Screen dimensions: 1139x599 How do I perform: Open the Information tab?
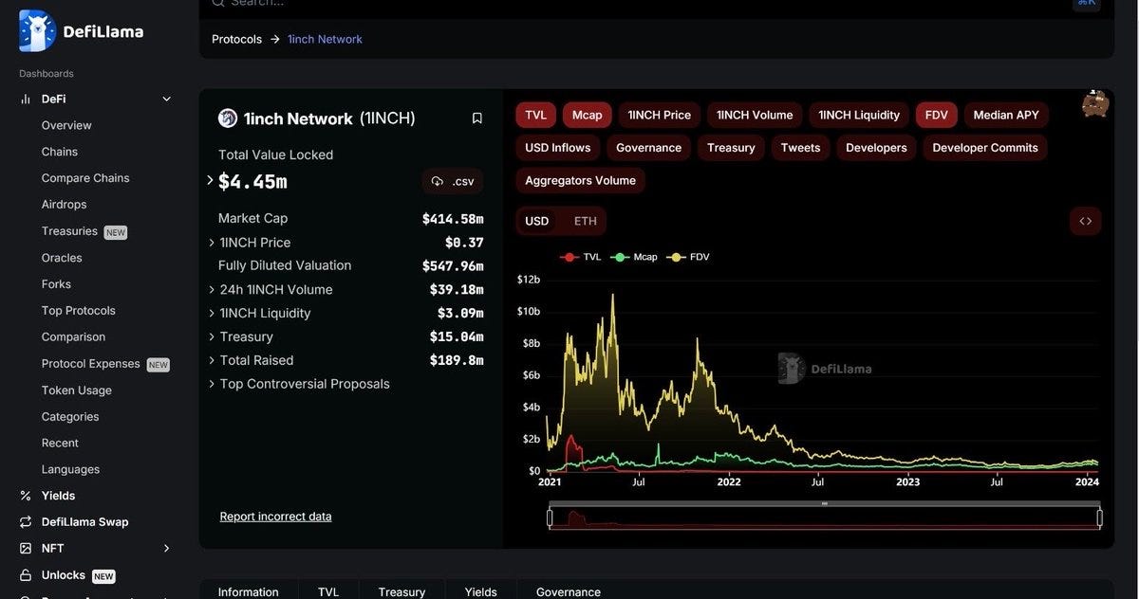pos(249,591)
